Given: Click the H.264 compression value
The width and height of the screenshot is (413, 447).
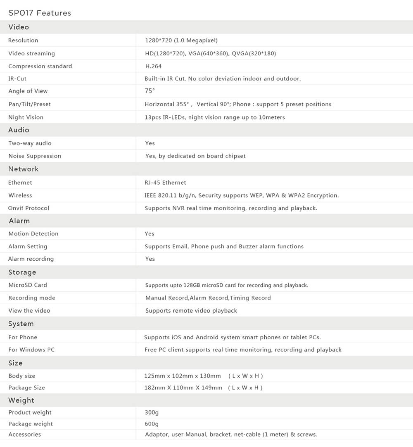Looking at the screenshot, I should click(x=153, y=66).
